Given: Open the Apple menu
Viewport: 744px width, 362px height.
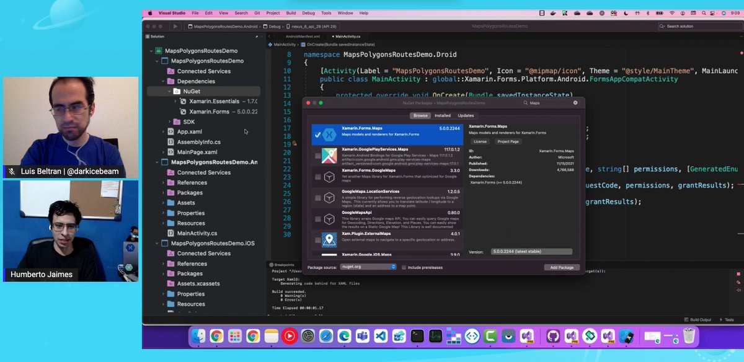Looking at the screenshot, I should (x=149, y=13).
